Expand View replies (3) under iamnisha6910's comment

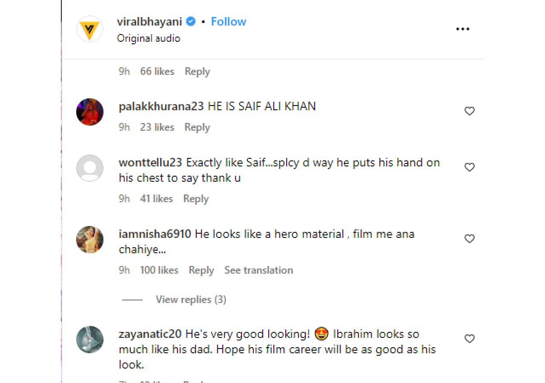(x=191, y=300)
